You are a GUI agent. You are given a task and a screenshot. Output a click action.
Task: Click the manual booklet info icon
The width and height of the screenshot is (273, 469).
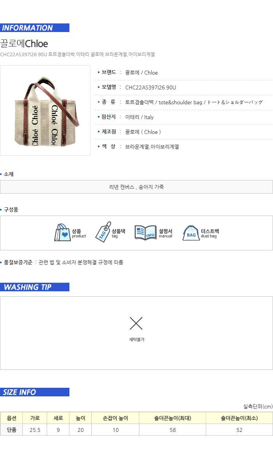145,232
